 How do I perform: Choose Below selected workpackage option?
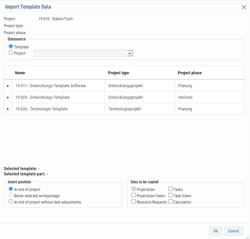[11, 195]
